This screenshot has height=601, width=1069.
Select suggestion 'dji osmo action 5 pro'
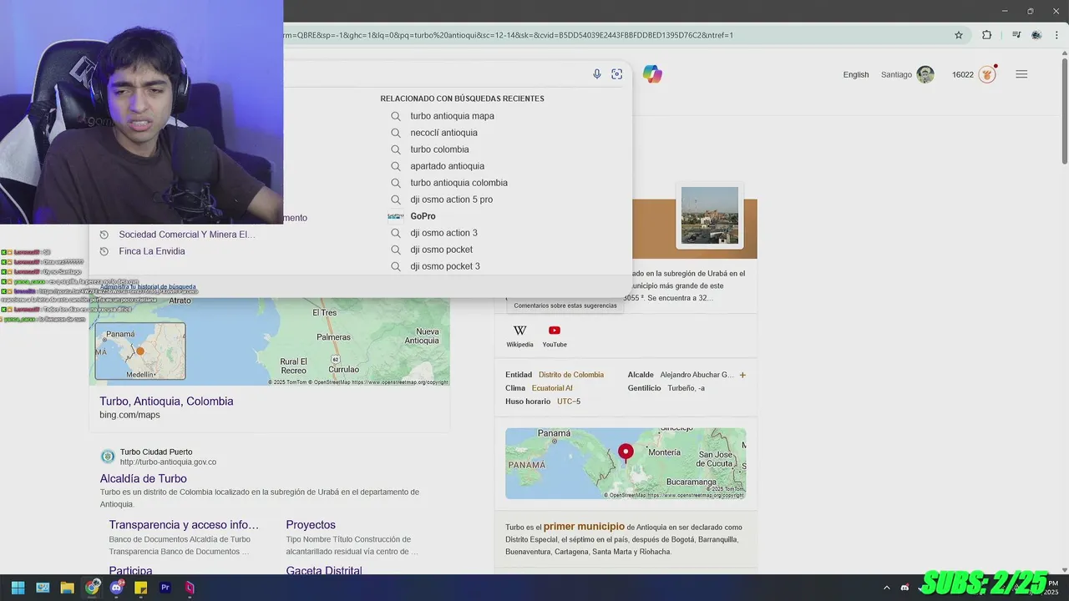(x=451, y=199)
